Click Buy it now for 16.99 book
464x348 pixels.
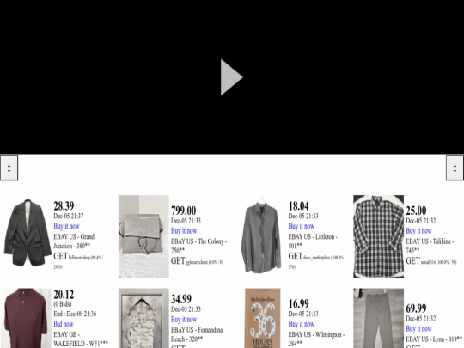302,324
